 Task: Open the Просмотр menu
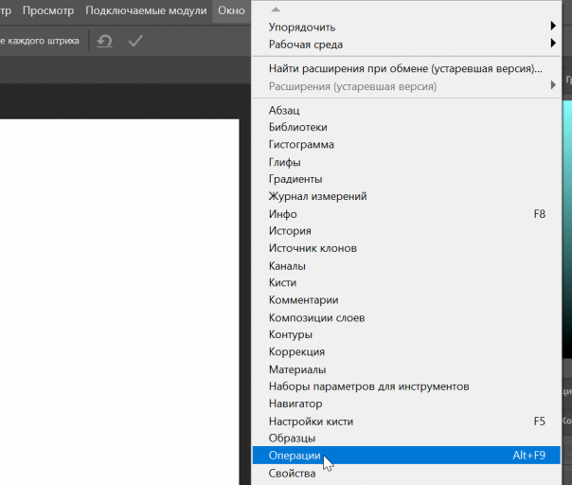48,10
